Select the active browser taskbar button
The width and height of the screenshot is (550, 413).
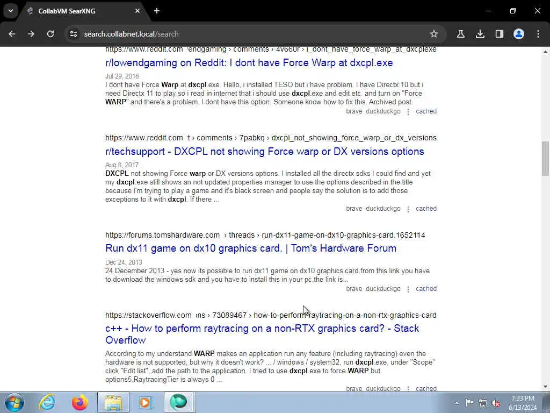179,402
